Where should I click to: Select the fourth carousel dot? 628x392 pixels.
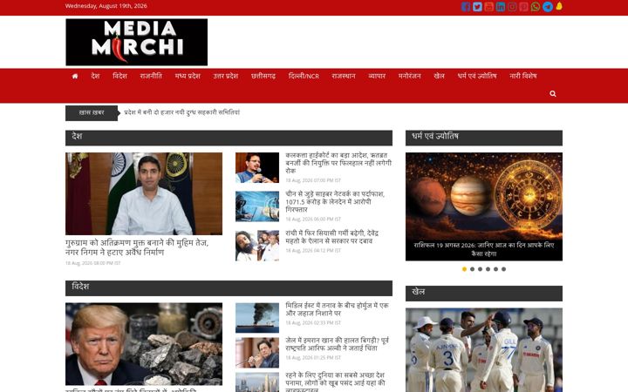click(x=488, y=269)
